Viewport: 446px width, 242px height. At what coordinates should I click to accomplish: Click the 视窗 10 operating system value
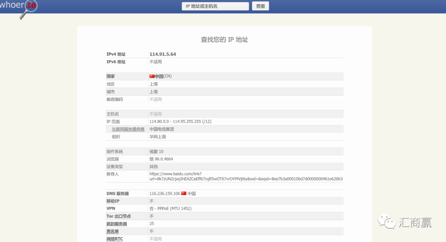(x=157, y=151)
